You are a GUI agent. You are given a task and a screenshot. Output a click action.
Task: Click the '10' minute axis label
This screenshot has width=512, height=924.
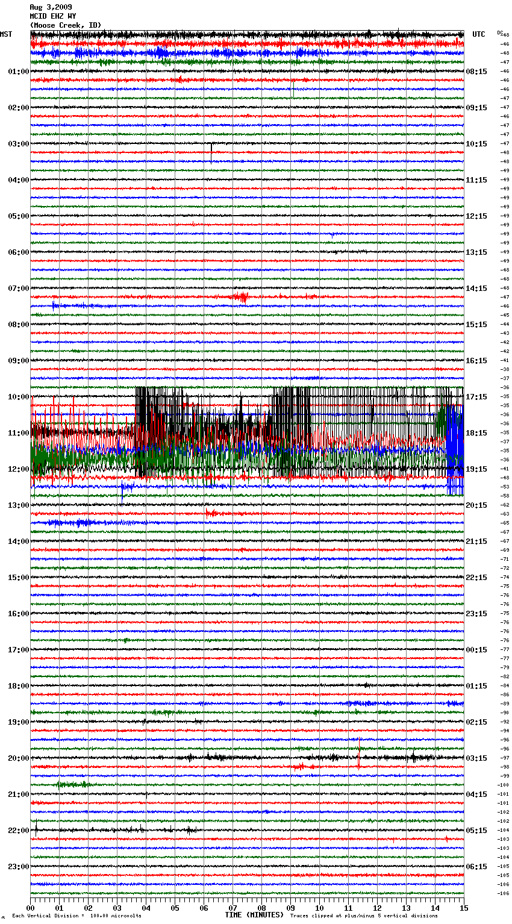[319, 908]
